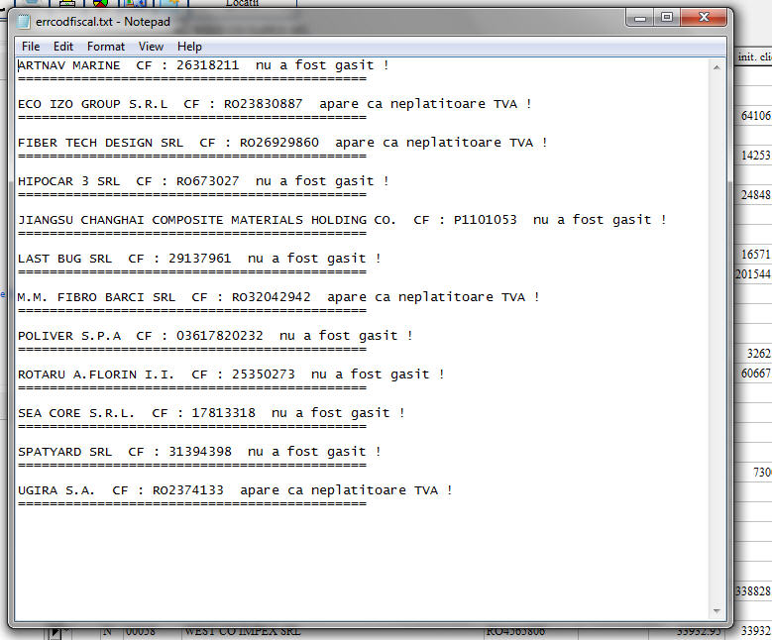Close the errcodfiscal.txt Notepad window
The width and height of the screenshot is (772, 640).
(703, 18)
